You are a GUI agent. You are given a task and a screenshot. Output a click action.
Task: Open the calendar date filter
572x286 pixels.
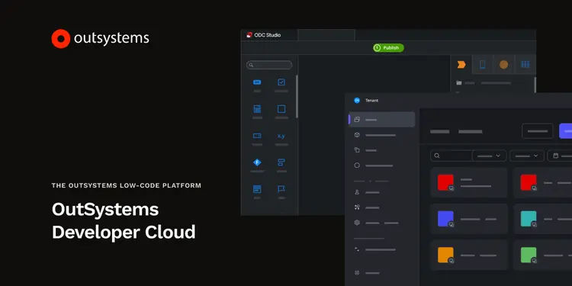pos(560,156)
